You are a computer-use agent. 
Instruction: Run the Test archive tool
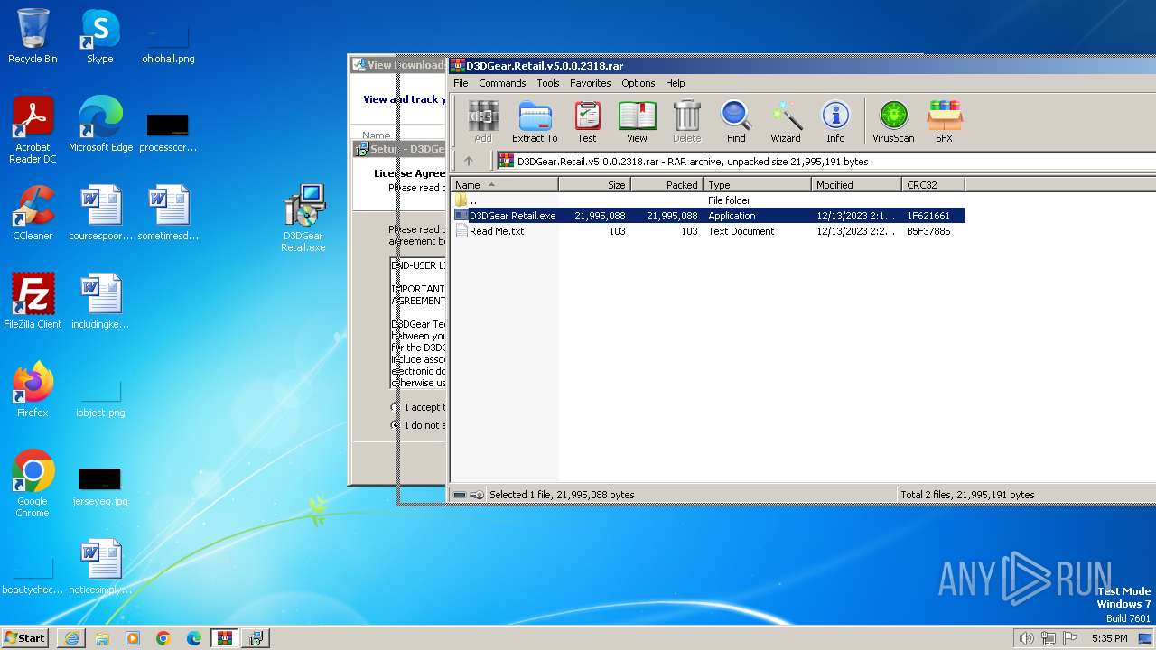pos(587,121)
